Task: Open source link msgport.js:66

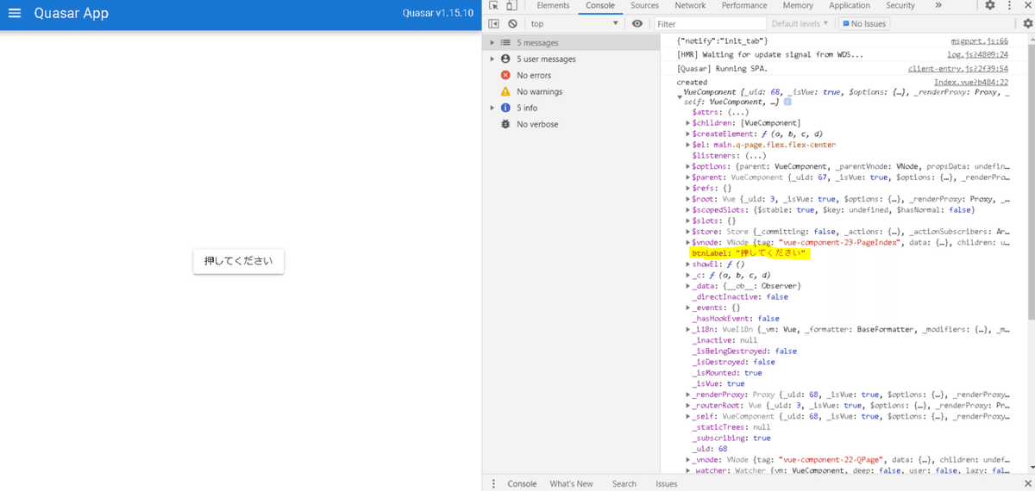Action: click(x=980, y=41)
